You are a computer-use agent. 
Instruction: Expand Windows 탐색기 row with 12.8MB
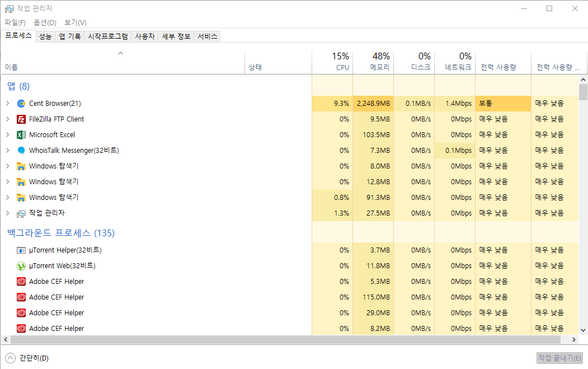coord(7,181)
